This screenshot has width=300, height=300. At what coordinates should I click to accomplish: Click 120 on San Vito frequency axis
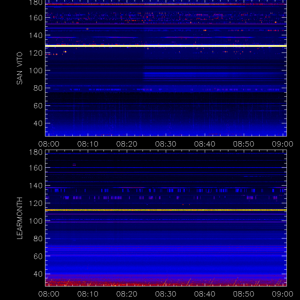36,53
